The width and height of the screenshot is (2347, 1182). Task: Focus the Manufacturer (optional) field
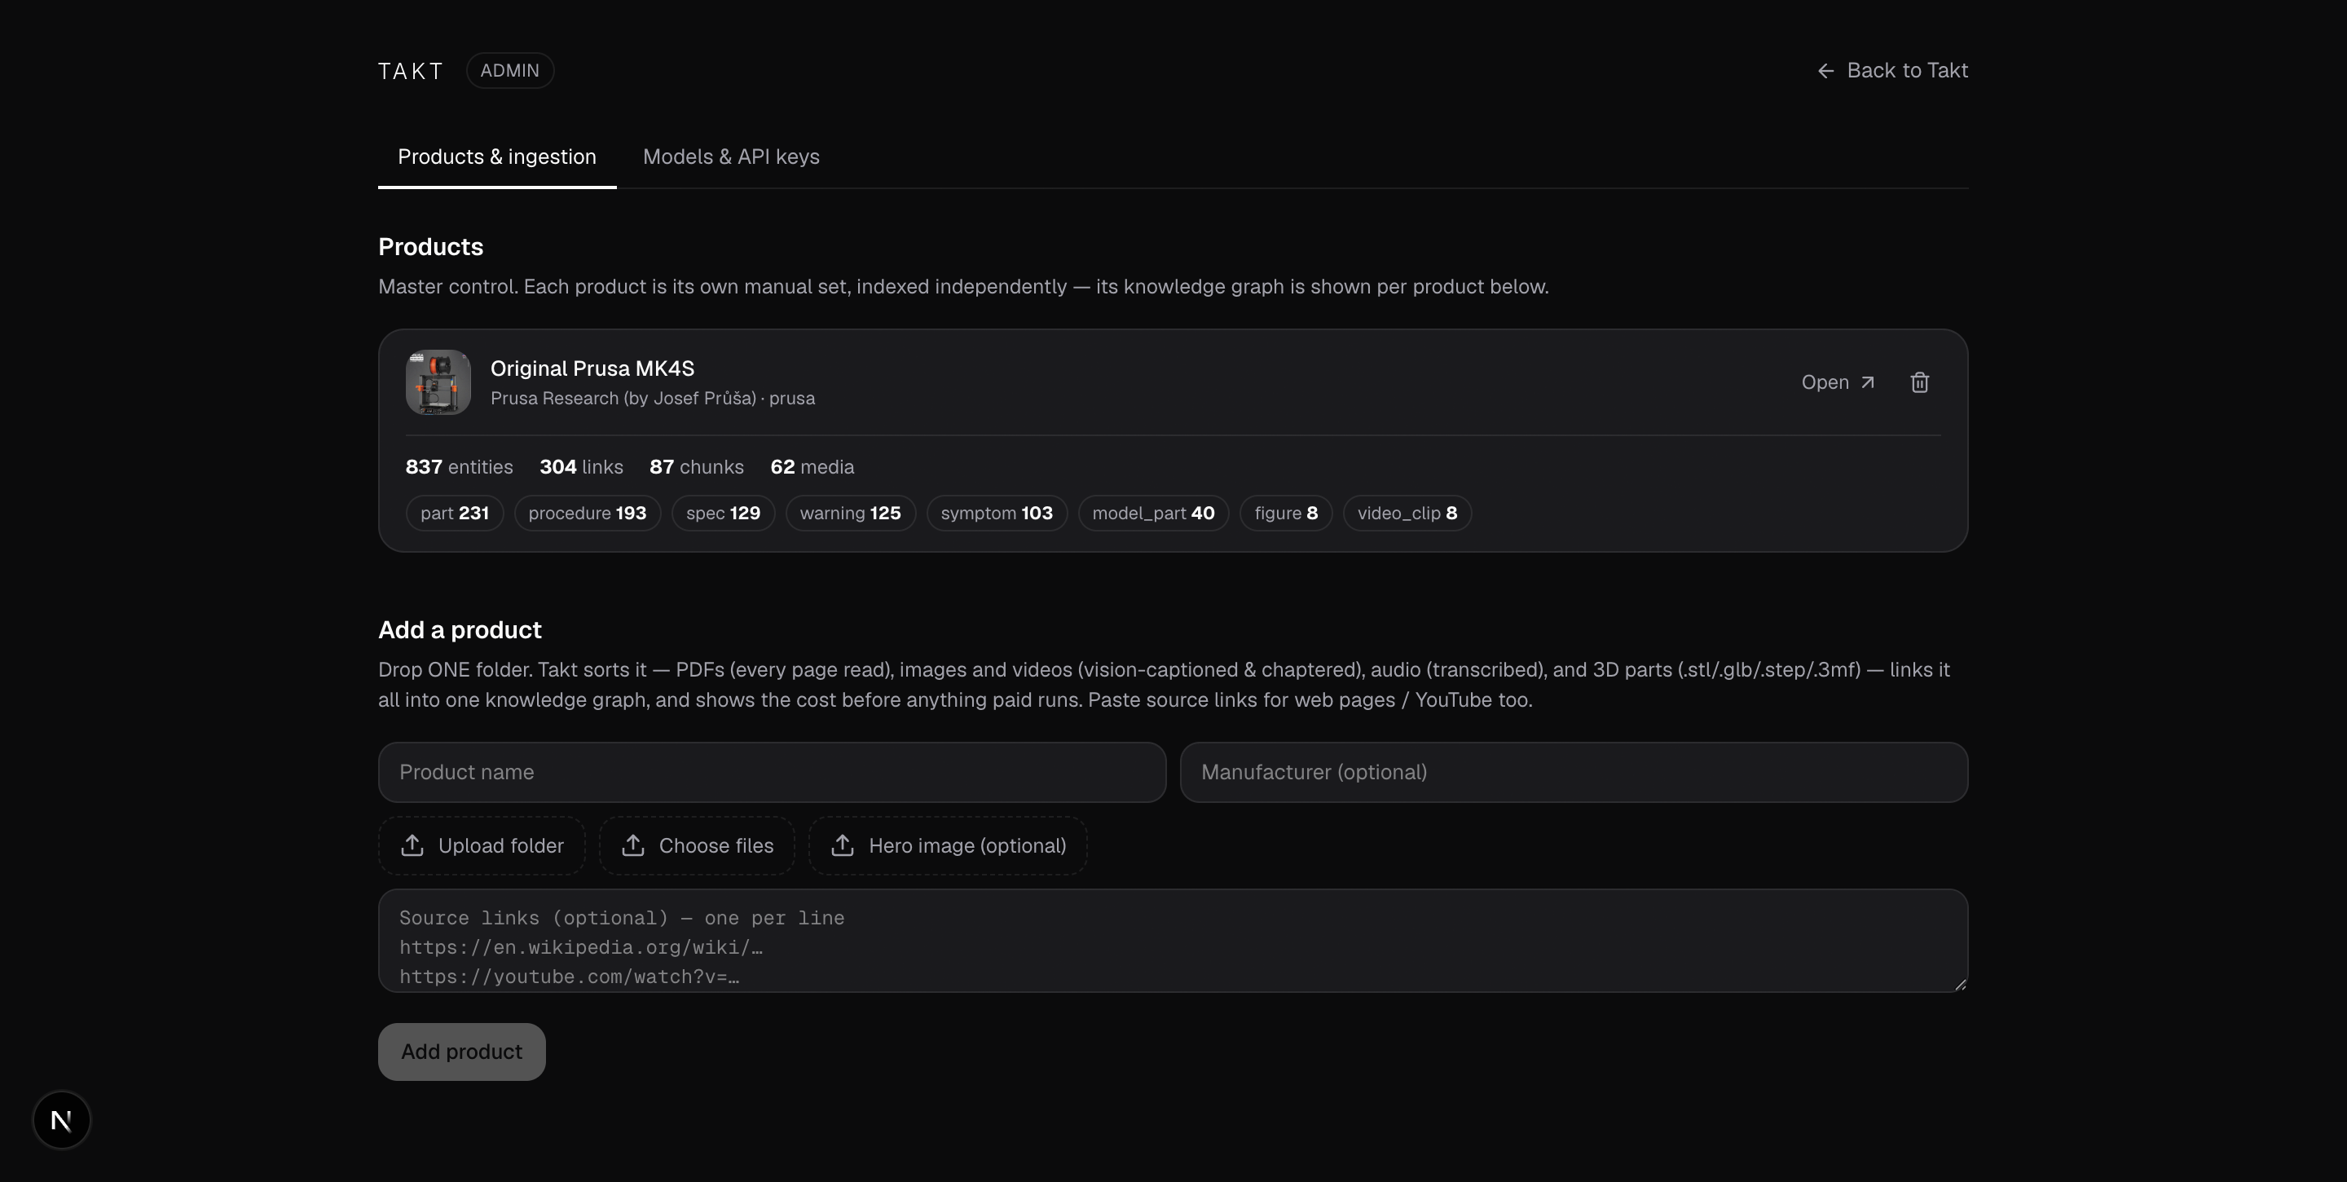tap(1574, 772)
